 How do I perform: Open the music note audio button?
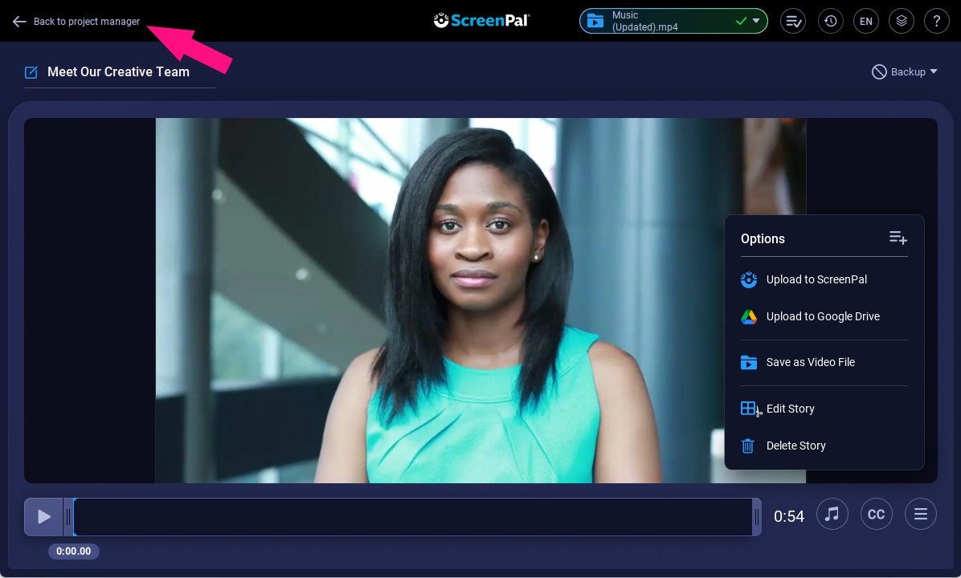832,515
